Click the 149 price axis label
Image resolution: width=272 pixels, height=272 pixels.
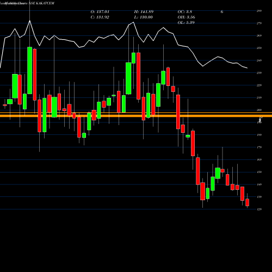[259, 184]
